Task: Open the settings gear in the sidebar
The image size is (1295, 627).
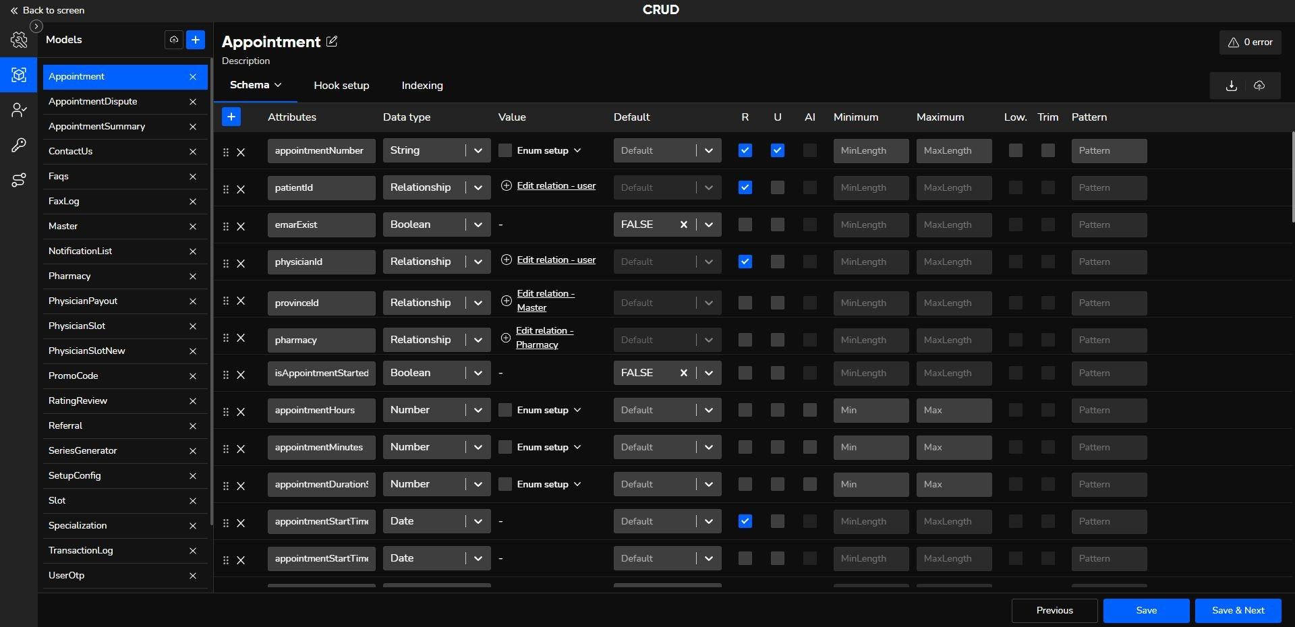Action: [19, 40]
